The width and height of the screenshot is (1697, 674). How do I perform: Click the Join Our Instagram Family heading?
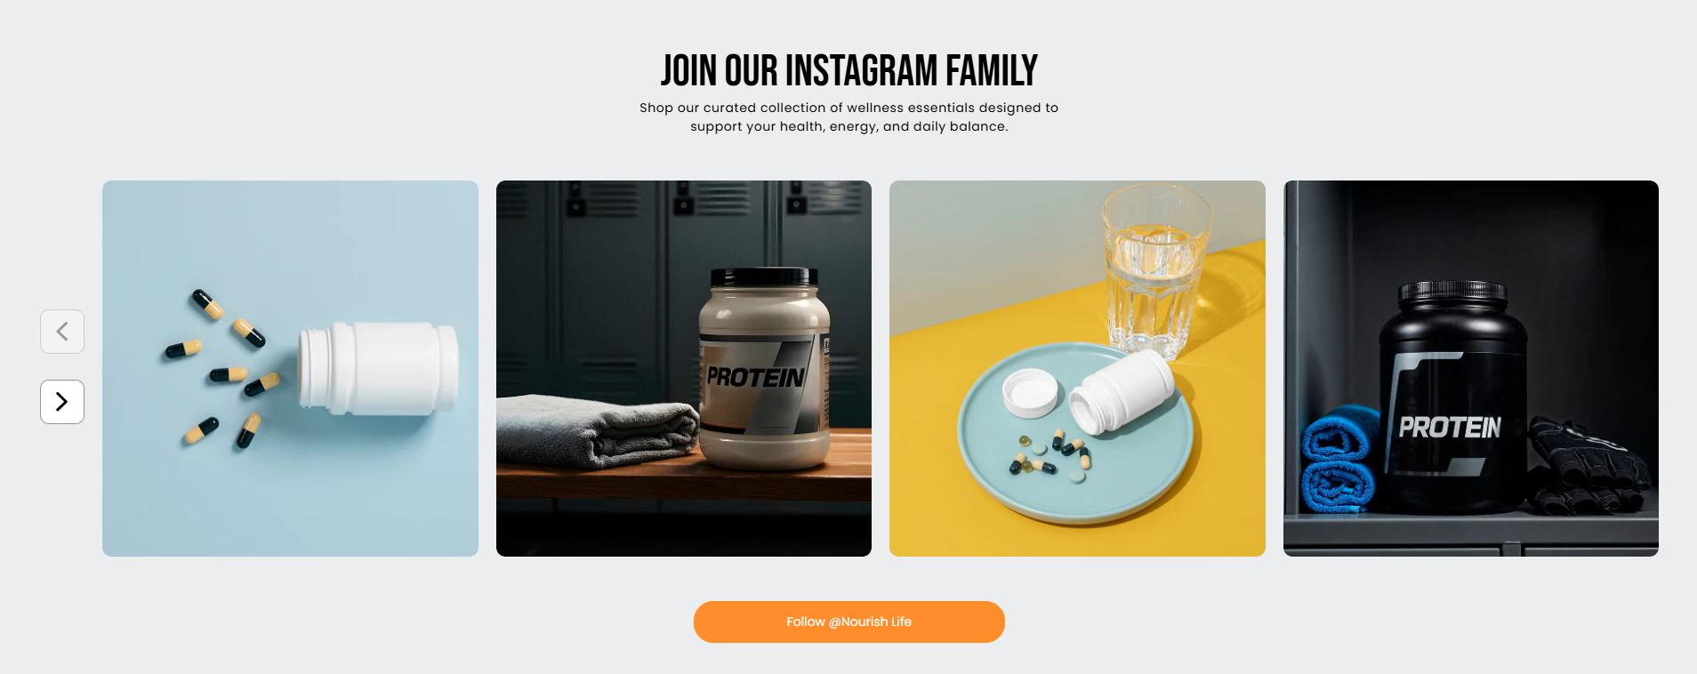(849, 70)
